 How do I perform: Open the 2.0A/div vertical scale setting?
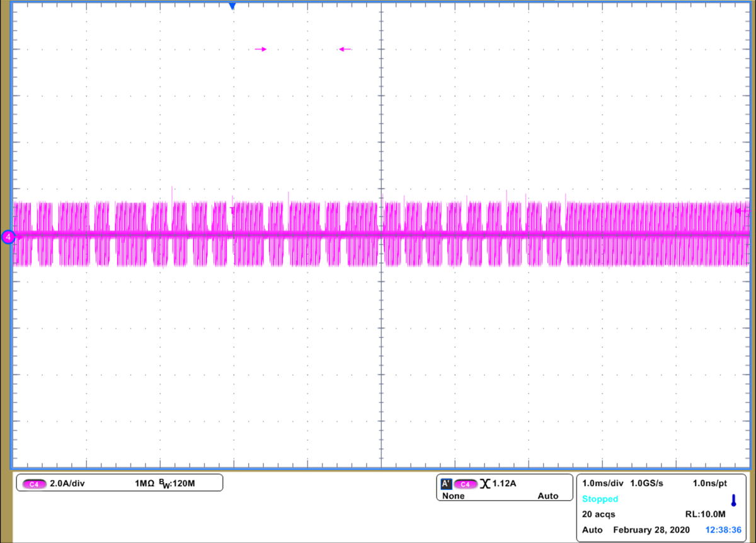pos(67,484)
